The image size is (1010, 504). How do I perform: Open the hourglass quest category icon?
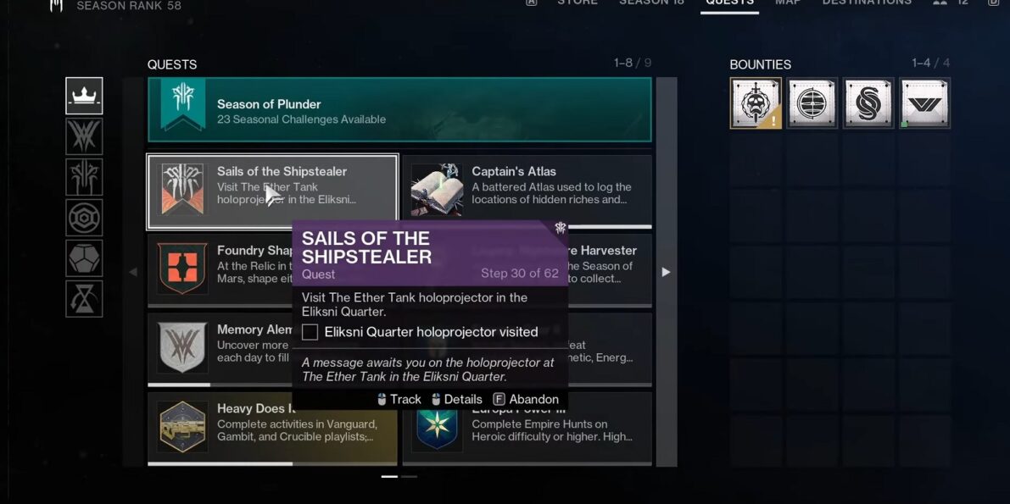[x=84, y=299]
